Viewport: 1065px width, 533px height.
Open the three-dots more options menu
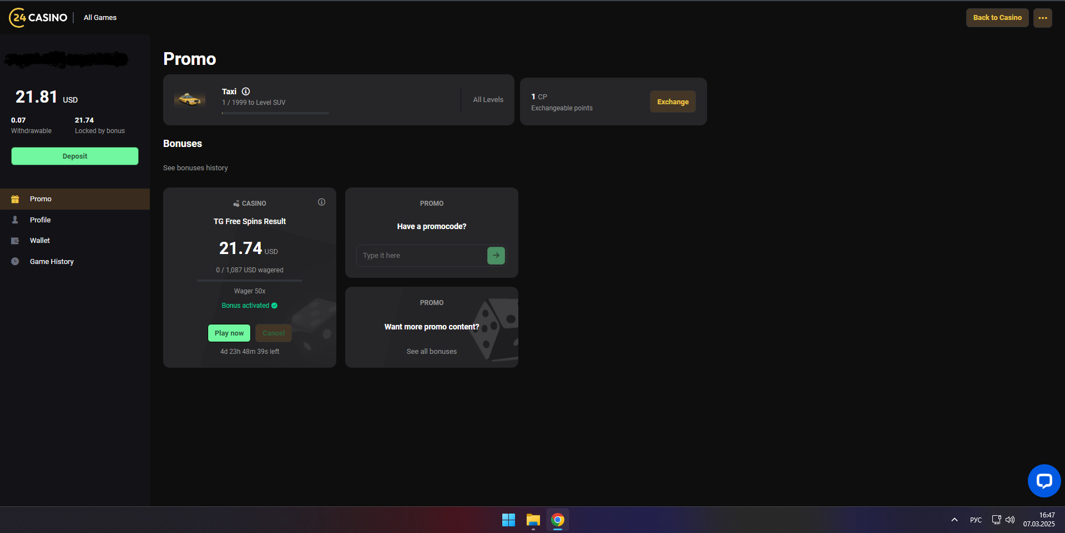(x=1042, y=18)
